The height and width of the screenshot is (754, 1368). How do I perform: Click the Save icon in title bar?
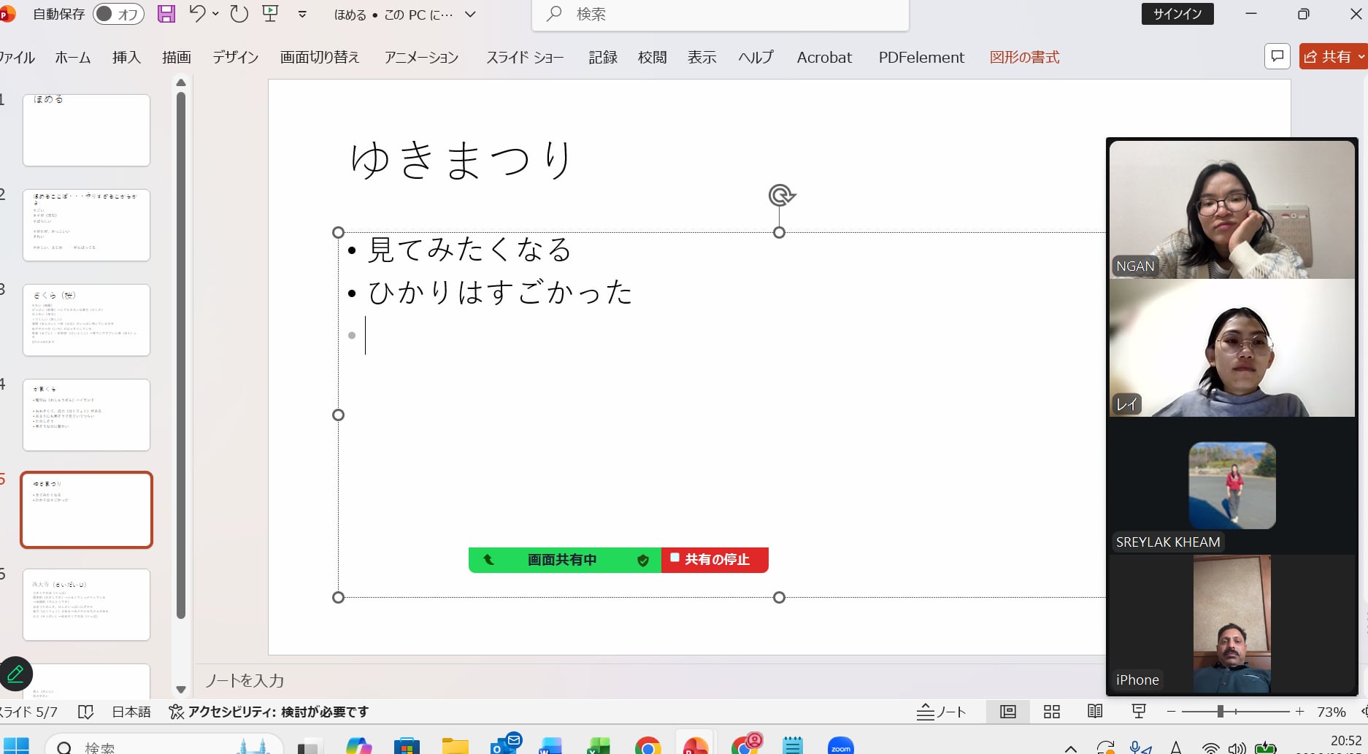coord(166,14)
